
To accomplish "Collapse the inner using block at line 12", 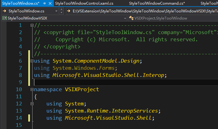I will 32,104.
